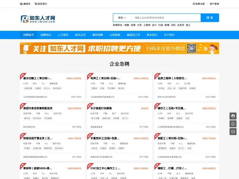Viewport: 239px width, 179px height.
Task: Open job 电焊工 listing title
Action: coord(105,78)
